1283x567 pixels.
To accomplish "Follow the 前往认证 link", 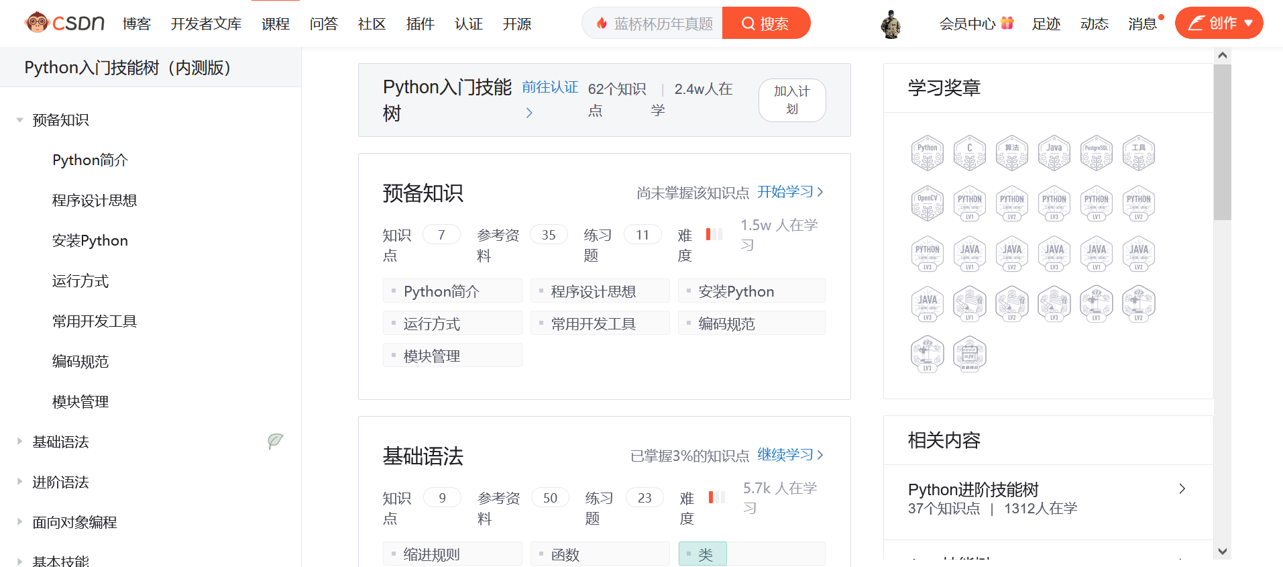I will [550, 87].
